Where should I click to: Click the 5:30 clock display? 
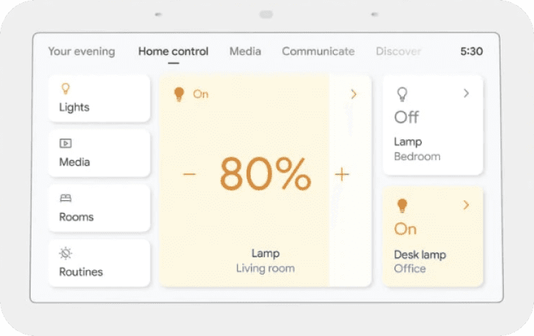coord(472,51)
